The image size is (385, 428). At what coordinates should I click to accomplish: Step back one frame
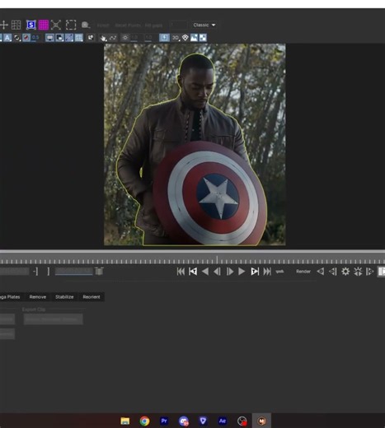(x=217, y=272)
